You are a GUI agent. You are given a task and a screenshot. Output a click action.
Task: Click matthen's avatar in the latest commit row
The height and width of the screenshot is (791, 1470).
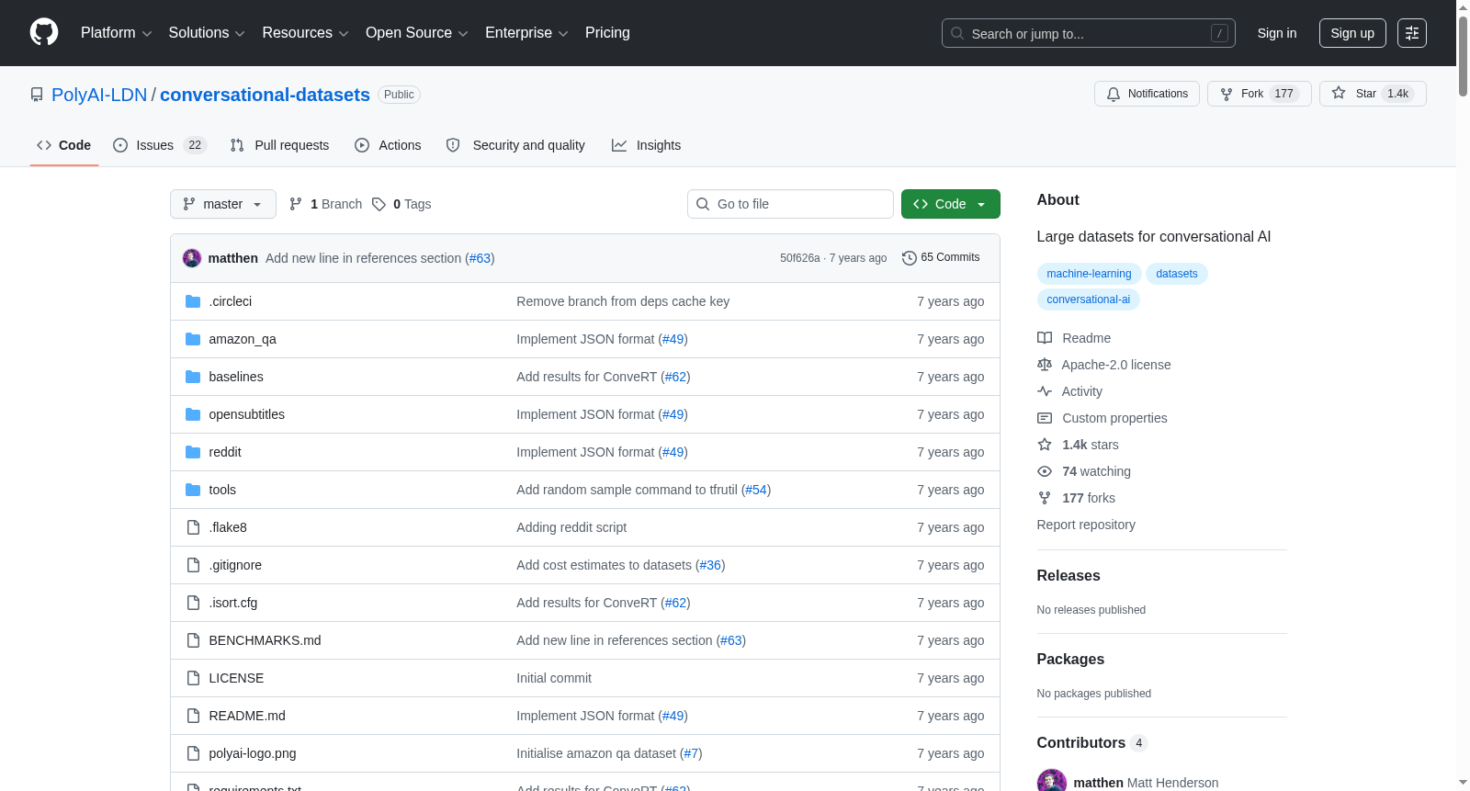click(x=192, y=258)
